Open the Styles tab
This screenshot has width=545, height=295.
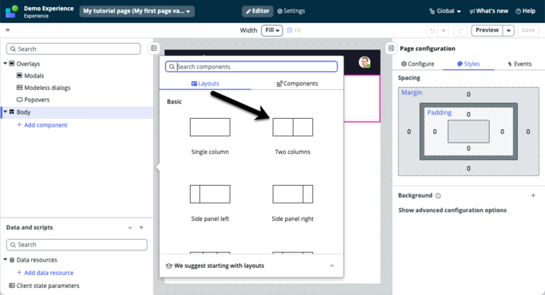click(468, 64)
